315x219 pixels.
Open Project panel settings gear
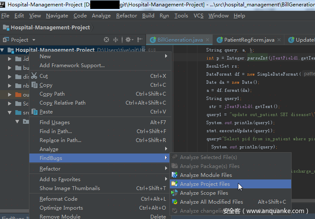pyautogui.click(x=129, y=40)
